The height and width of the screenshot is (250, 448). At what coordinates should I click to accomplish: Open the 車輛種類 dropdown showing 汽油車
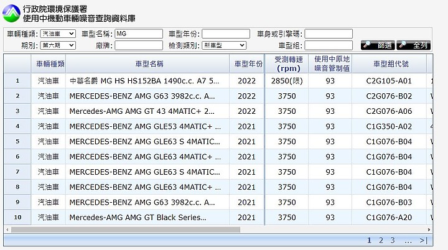pyautogui.click(x=58, y=34)
